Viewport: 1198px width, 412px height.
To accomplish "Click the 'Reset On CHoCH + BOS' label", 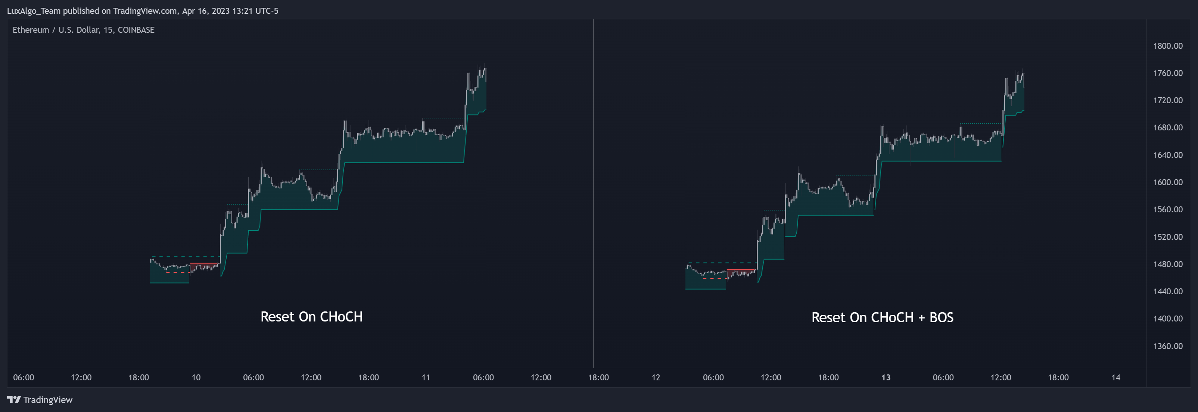I will click(x=882, y=317).
